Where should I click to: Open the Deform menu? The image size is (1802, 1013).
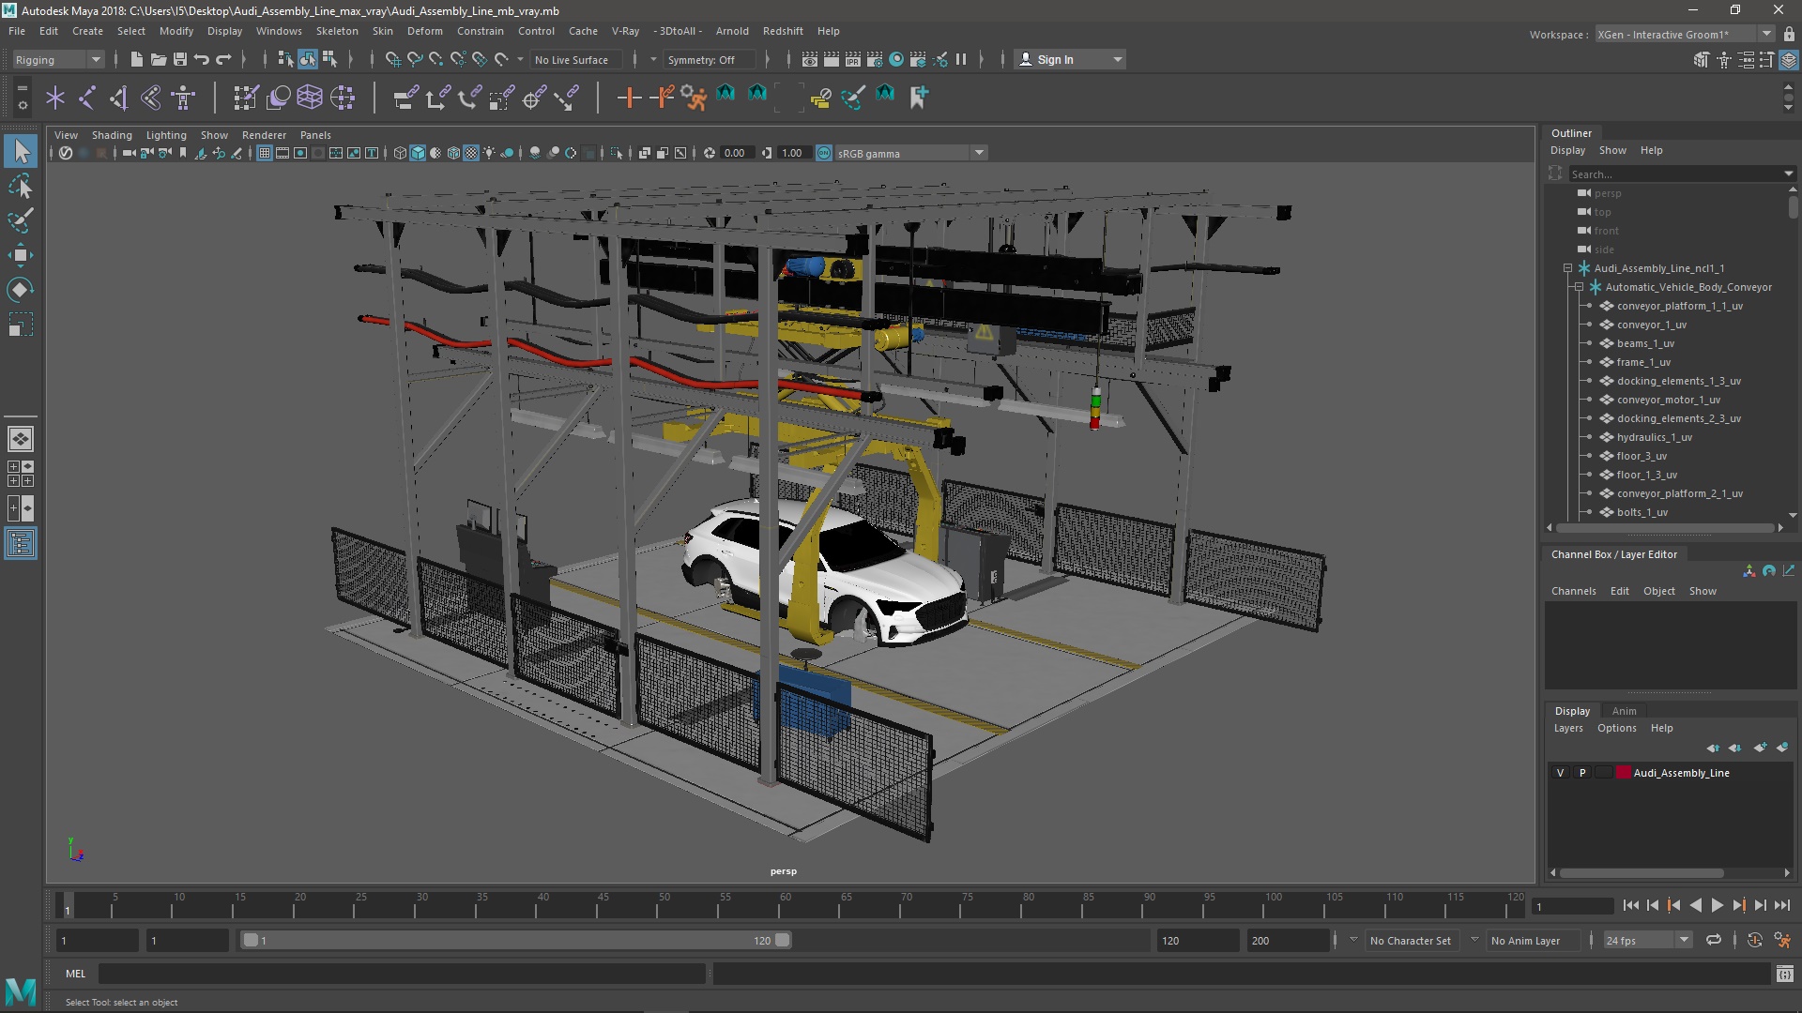tap(424, 31)
